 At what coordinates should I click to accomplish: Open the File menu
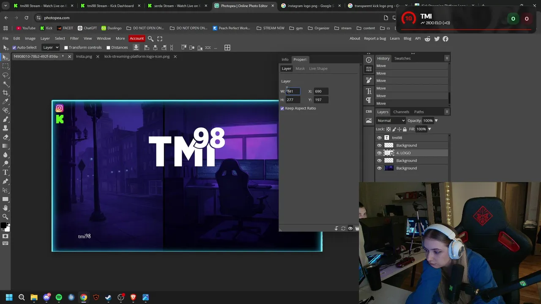point(5,38)
